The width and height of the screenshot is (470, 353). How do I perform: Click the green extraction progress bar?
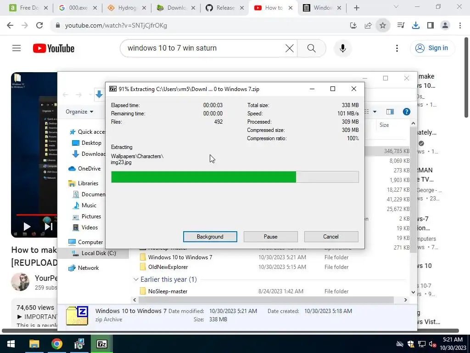click(235, 177)
